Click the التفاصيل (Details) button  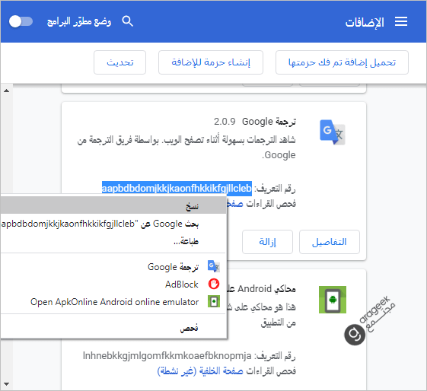coord(330,242)
